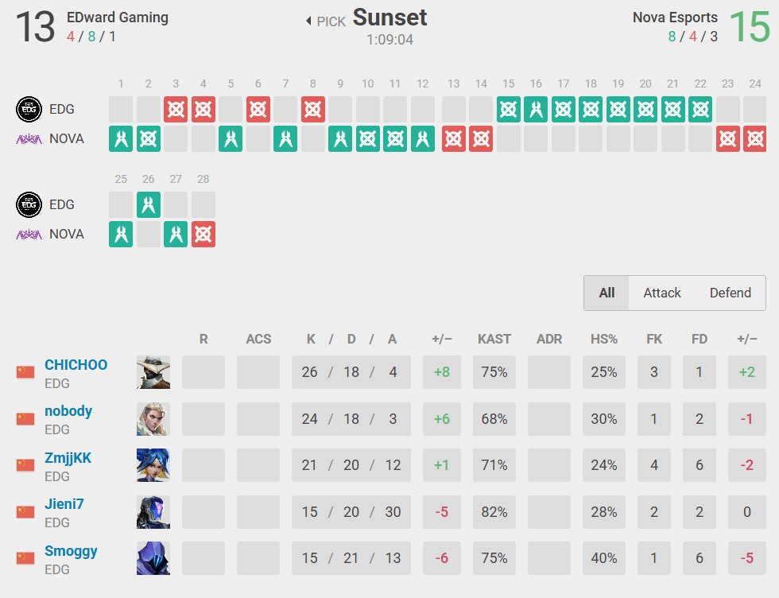This screenshot has width=779, height=598.
Task: Click NOVA's round 5 defuse icon
Action: click(x=231, y=138)
